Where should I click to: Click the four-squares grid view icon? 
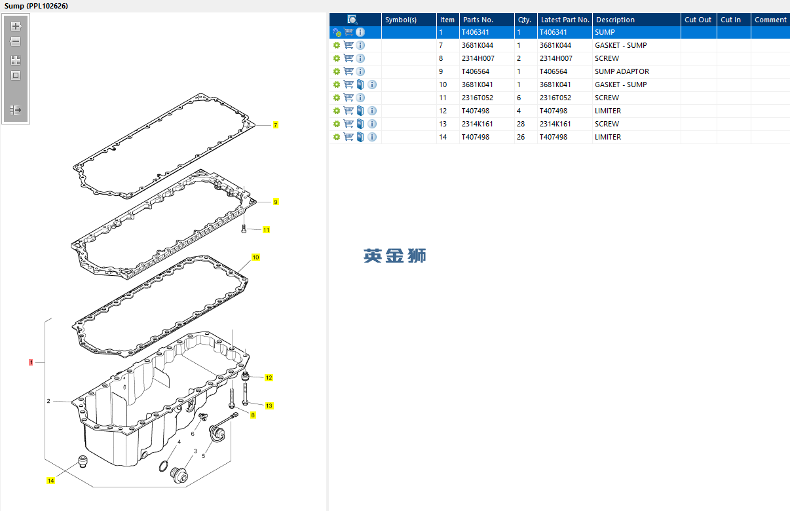click(x=16, y=60)
